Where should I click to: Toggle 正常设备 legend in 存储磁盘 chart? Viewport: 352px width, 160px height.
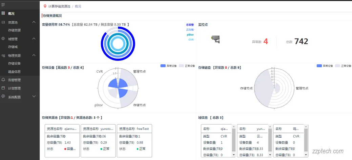(343, 66)
